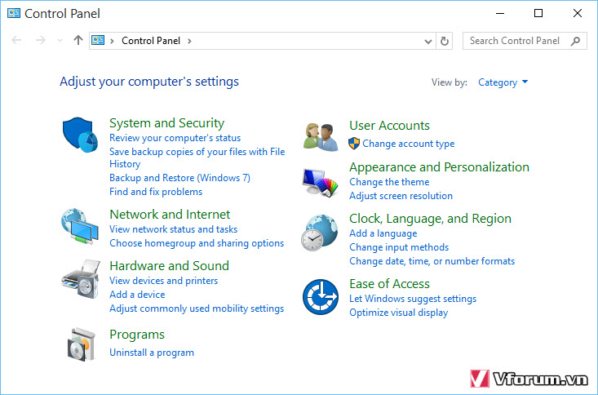Expand the chevron before Control Panel breadcrumb
Viewport: 598px width, 395px height.
coord(112,41)
